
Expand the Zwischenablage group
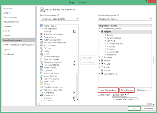coord(105,38)
